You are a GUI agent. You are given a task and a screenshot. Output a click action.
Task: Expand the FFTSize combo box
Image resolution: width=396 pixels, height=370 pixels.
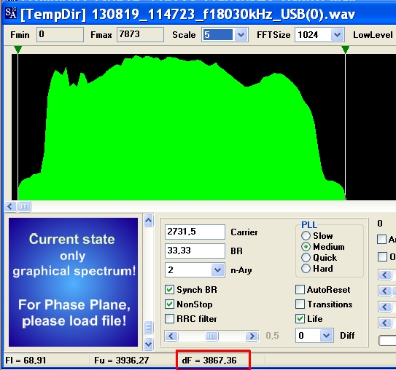coord(337,34)
